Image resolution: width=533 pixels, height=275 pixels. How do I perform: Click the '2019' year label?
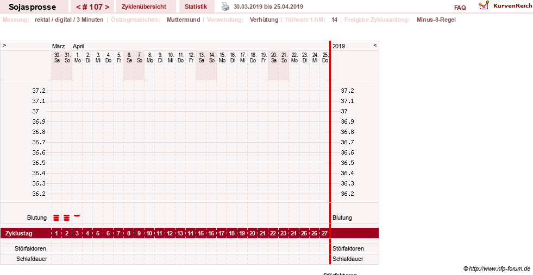[x=338, y=46]
